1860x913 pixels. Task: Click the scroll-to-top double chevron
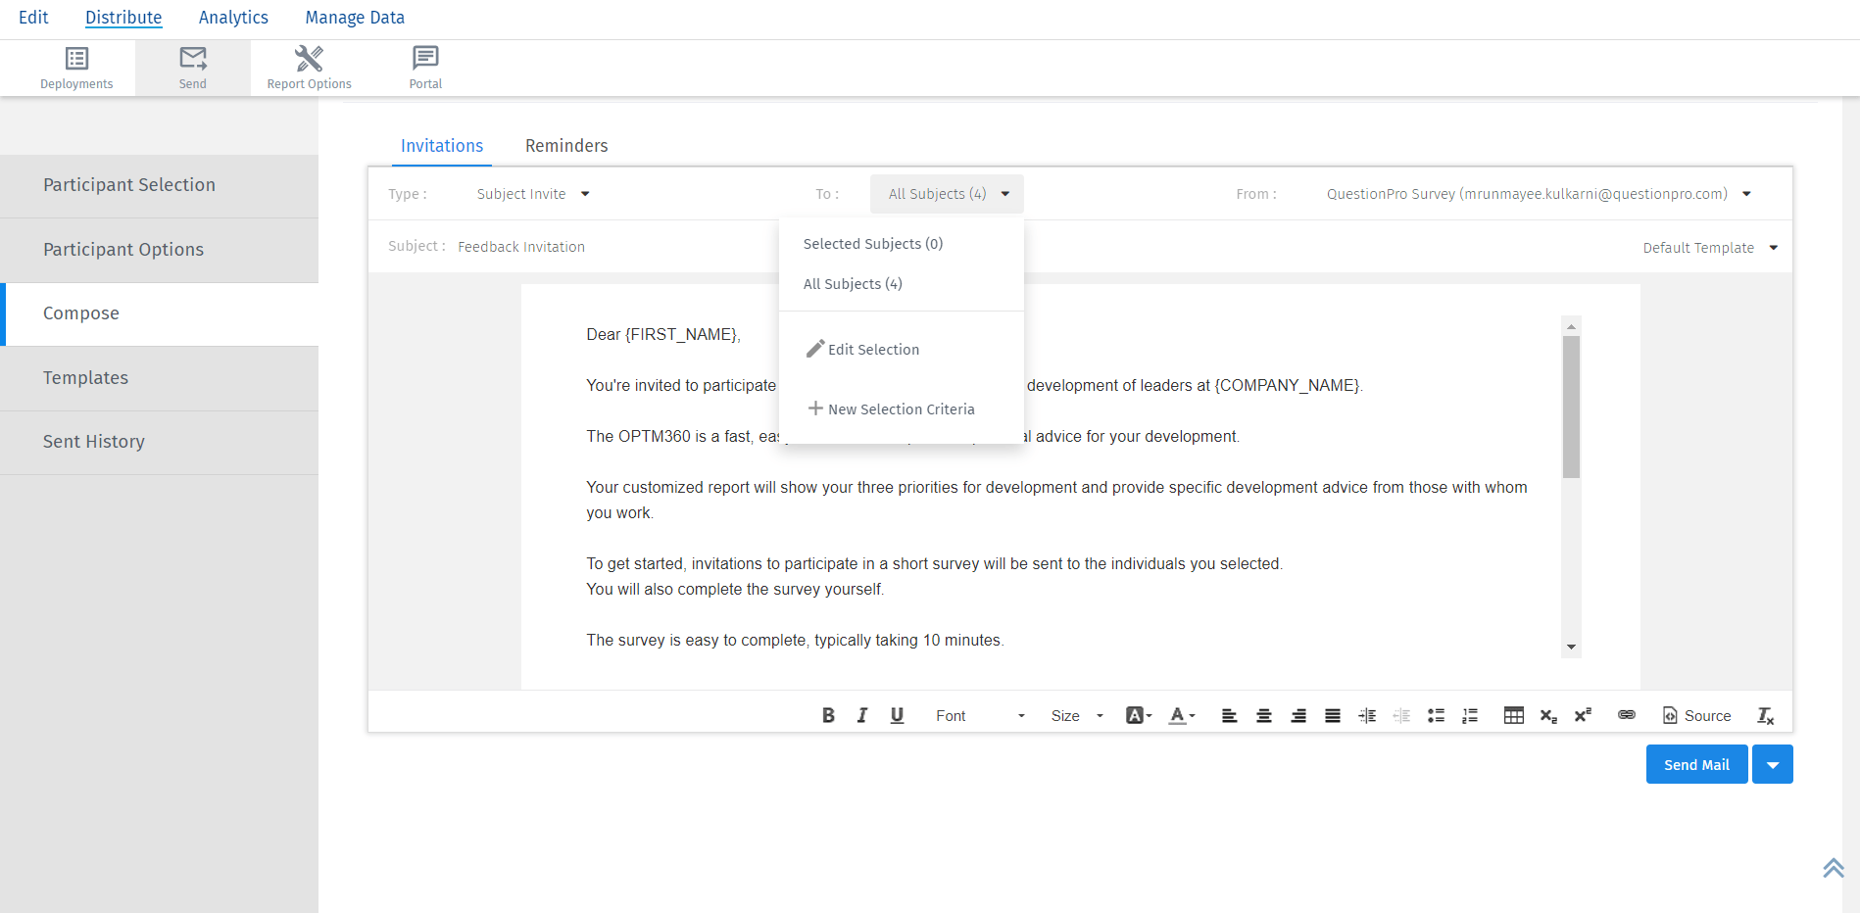pos(1834,867)
